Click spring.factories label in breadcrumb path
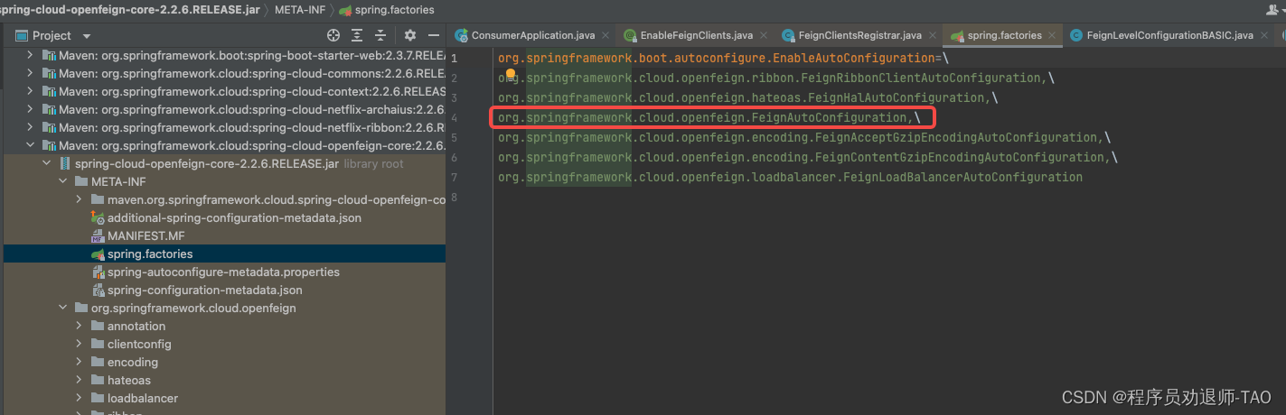This screenshot has height=415, width=1286. pyautogui.click(x=395, y=10)
